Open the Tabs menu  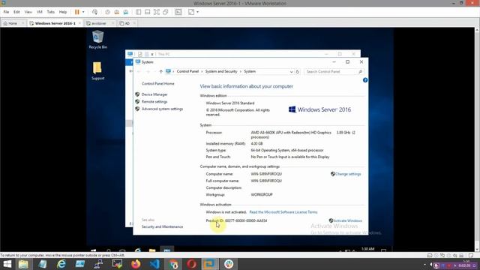[x=50, y=12]
